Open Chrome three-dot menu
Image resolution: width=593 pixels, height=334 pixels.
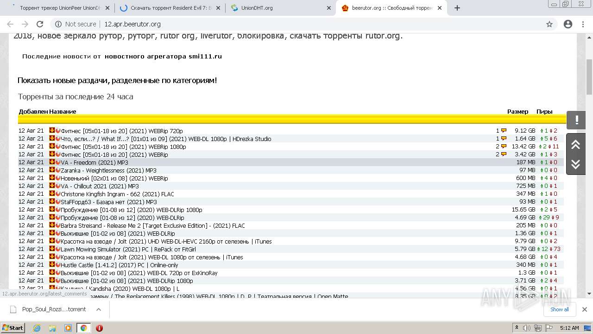pos(583,24)
